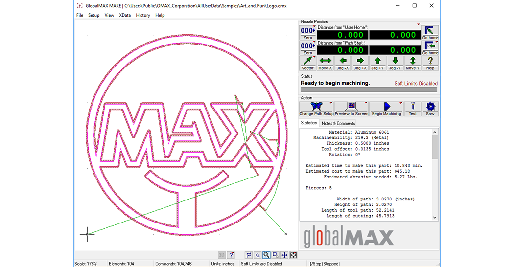Click the rotate view icon

coord(257,255)
